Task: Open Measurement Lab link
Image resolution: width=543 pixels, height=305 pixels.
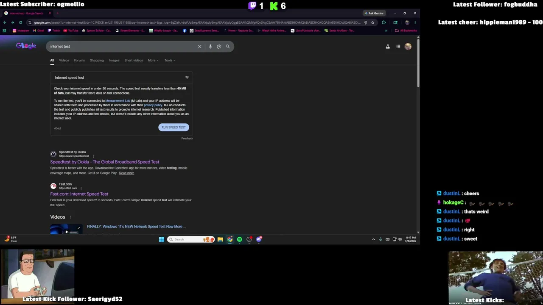Action: point(118,101)
